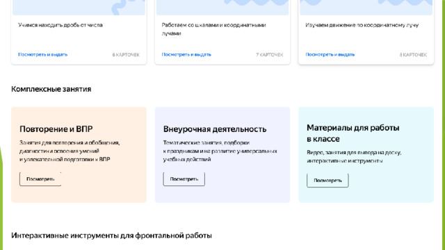Open 'Посмотреть и выдать' for дробь от числа card
Viewport: 445px width, 250px height.
[43, 54]
